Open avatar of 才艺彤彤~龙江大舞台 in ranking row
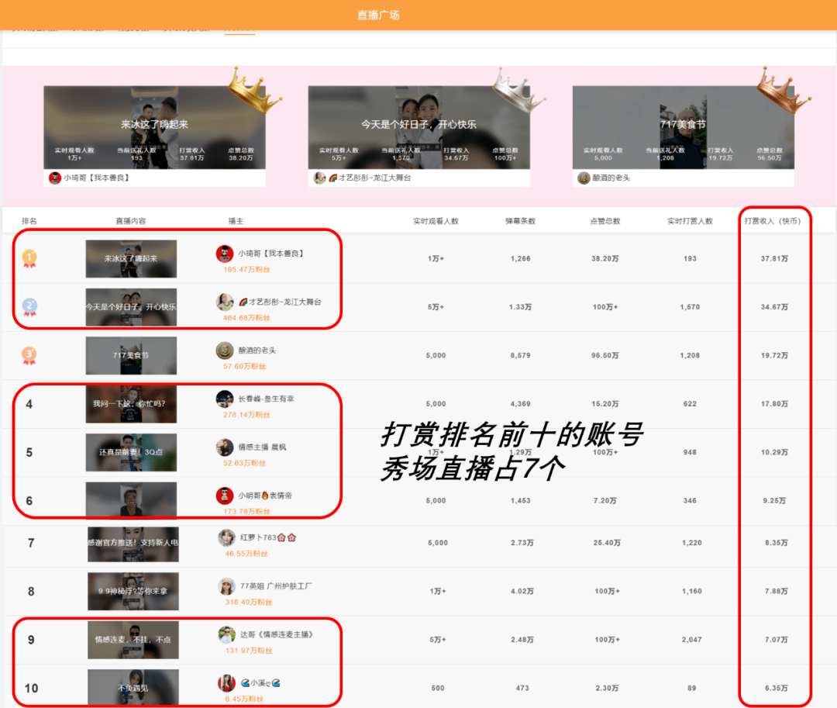Screen dimensions: 837x708 (x=225, y=302)
